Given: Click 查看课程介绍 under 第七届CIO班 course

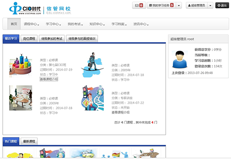Looking at the screenshot, I should click(x=49, y=79).
